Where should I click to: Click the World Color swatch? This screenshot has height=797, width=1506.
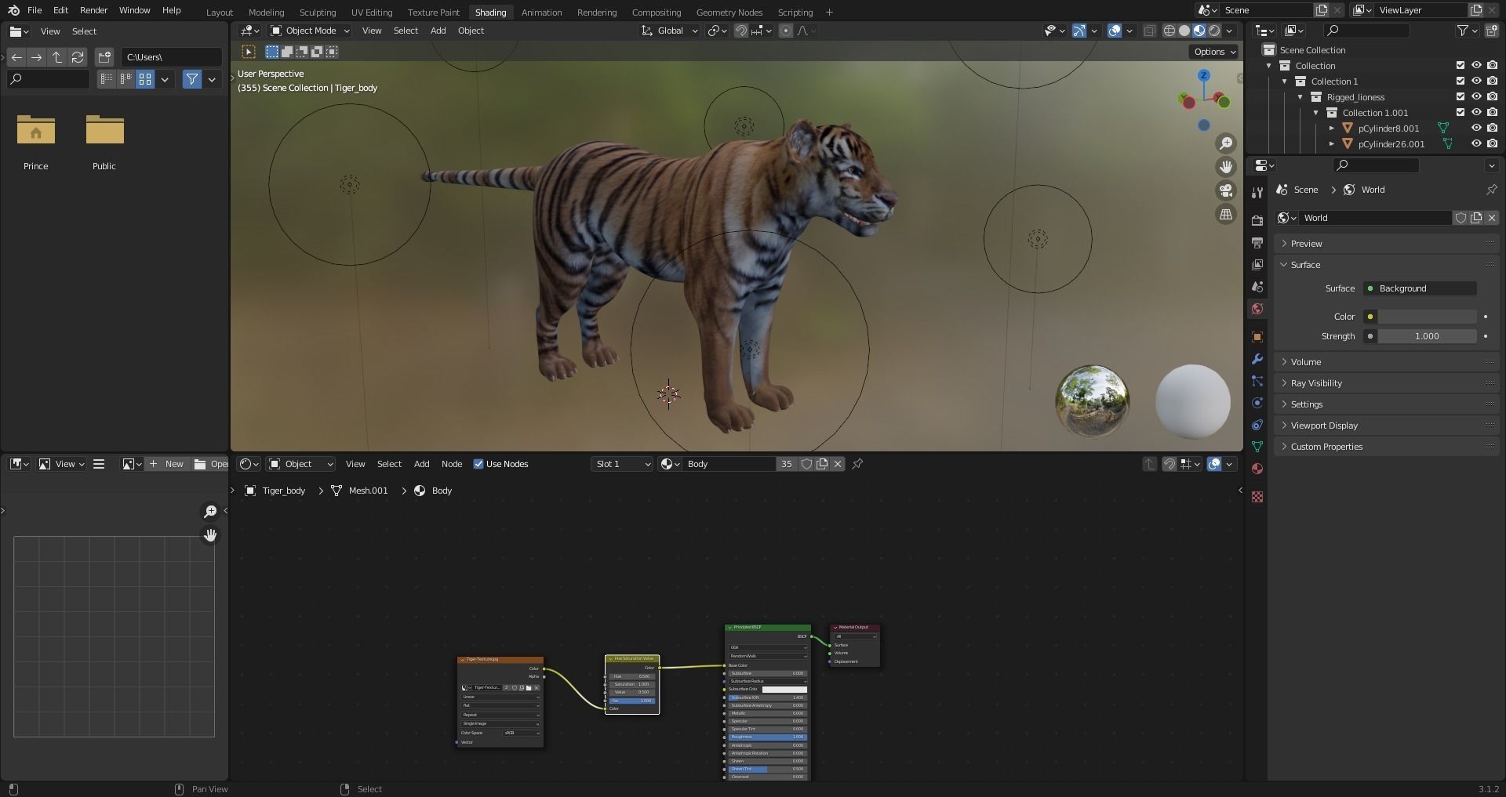click(x=1427, y=317)
